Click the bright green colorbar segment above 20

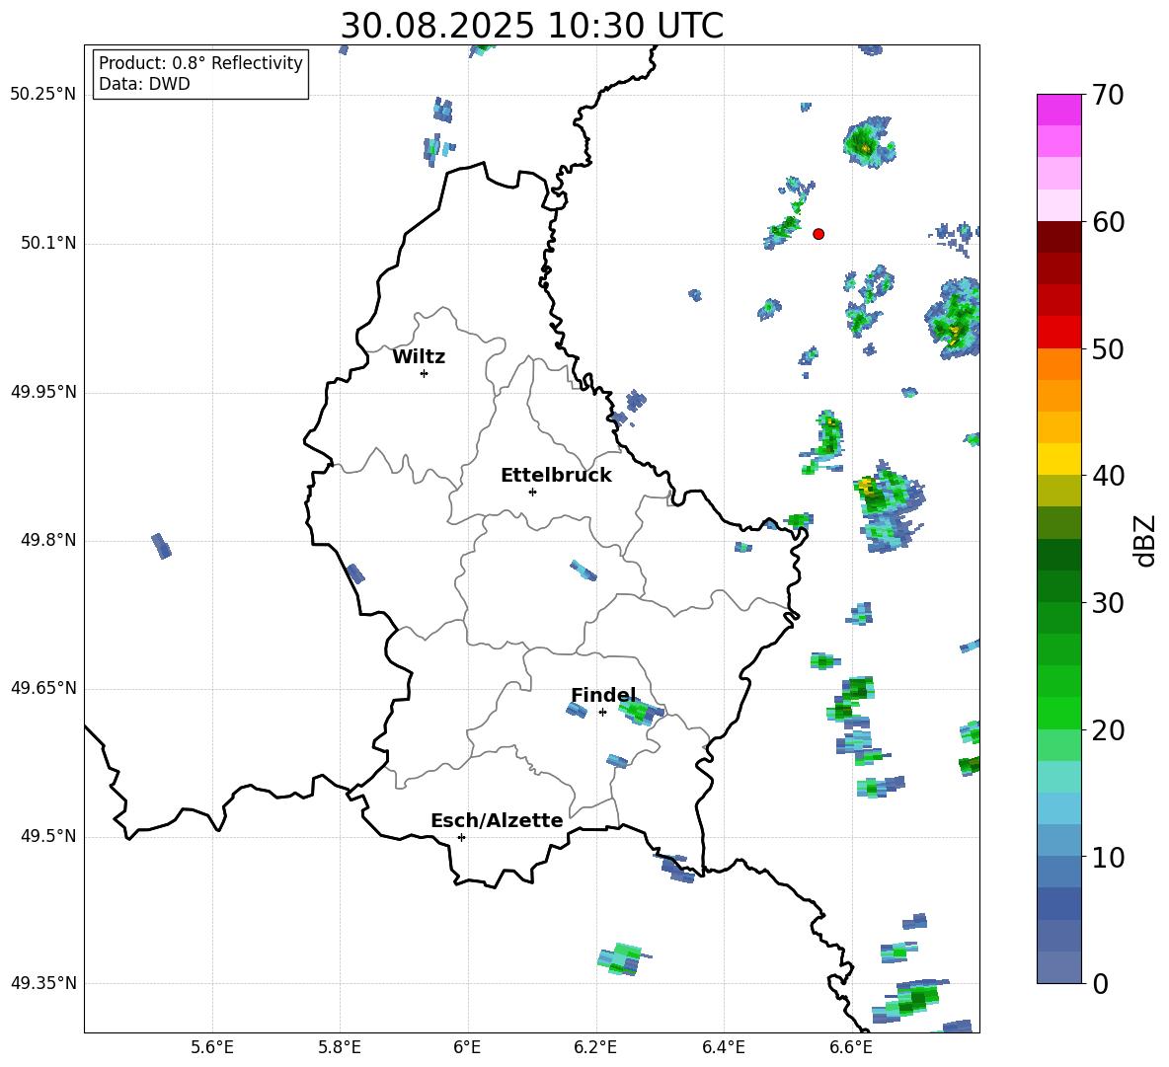click(1059, 714)
